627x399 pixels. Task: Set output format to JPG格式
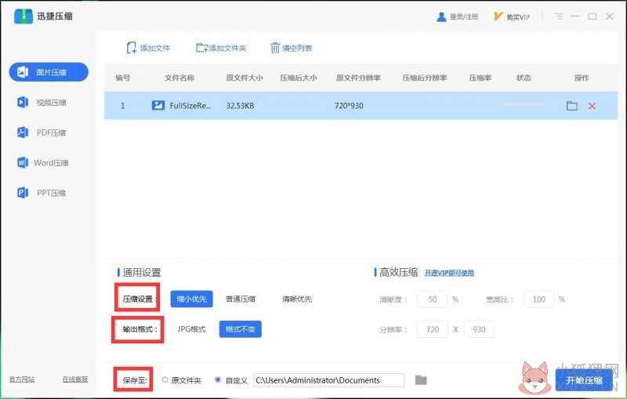(x=191, y=329)
